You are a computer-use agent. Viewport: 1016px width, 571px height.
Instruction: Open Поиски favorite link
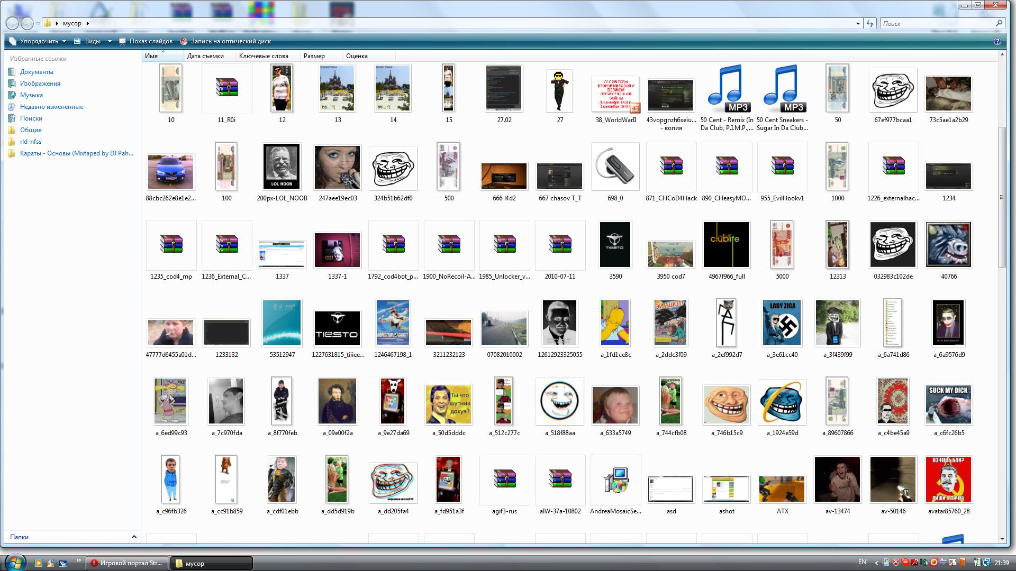pos(31,118)
